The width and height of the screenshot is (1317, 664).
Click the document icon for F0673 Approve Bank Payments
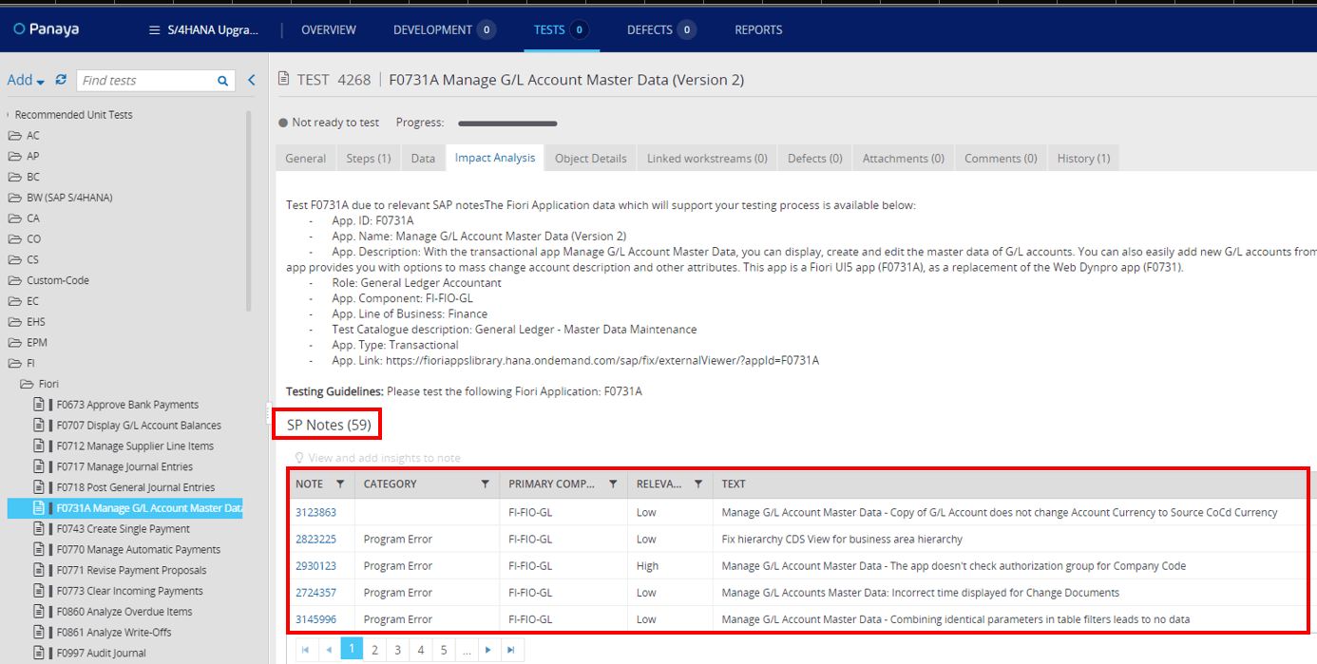pos(39,405)
